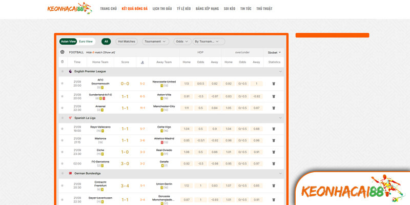Go to Bảng Xếp Hạng menu item
Image resolution: width=410 pixels, height=205 pixels.
click(207, 9)
